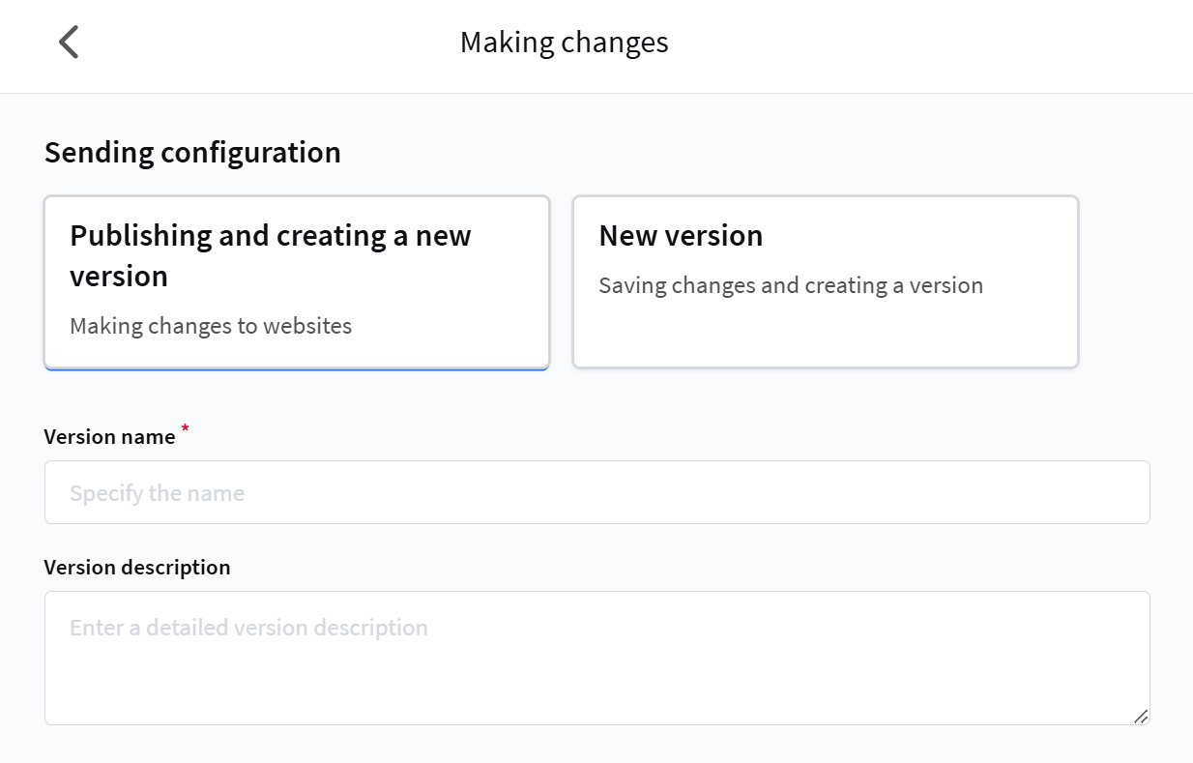Click the Making changes page title
1193x763 pixels.
pos(564,43)
